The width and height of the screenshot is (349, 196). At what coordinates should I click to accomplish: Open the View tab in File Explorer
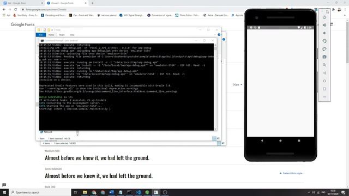[x=72, y=35]
